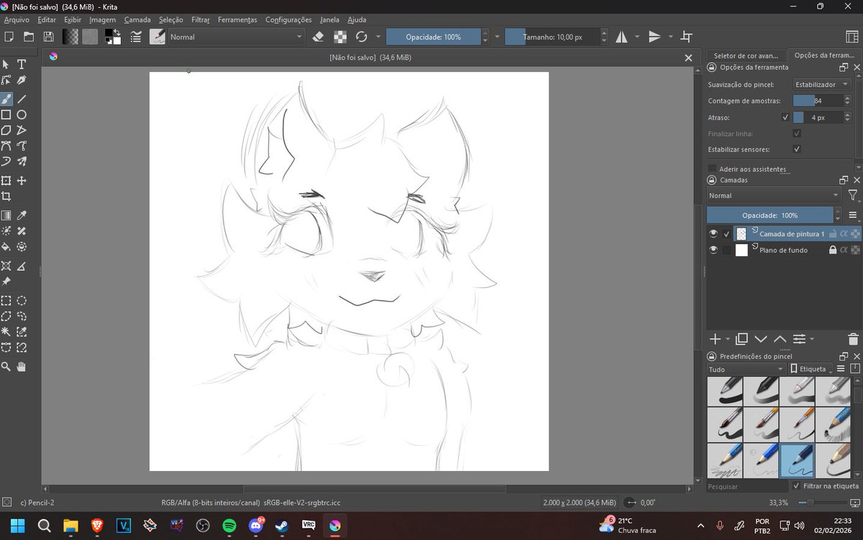This screenshot has width=863, height=540.
Task: Adjust the toolbar Opacidade 100% slider
Action: click(x=433, y=37)
